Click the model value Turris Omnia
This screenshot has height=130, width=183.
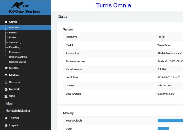[164, 45]
